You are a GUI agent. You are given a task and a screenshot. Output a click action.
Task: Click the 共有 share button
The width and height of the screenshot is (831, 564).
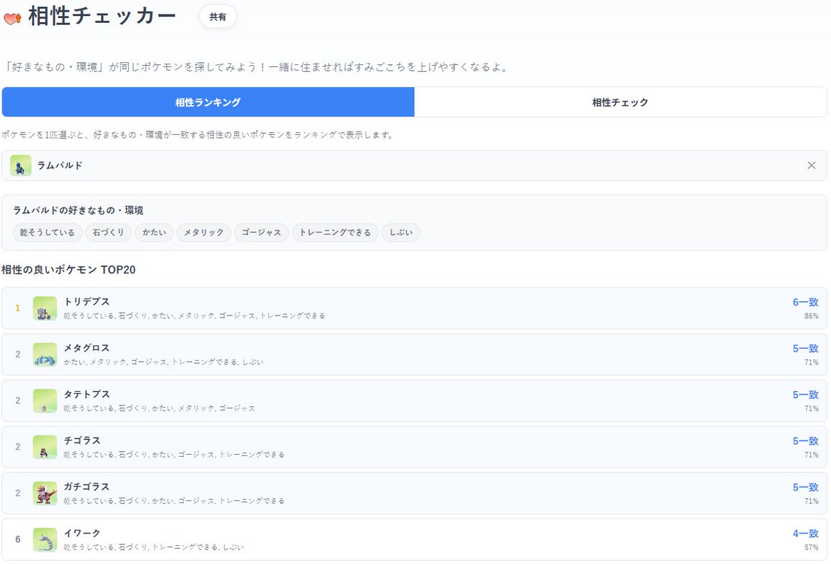(218, 17)
